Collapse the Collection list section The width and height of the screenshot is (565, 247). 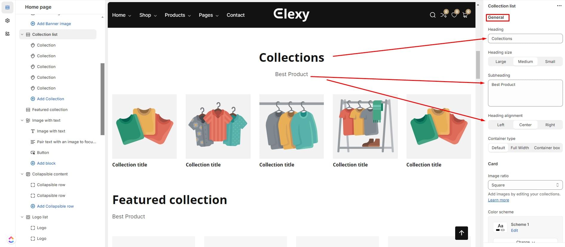tap(22, 34)
